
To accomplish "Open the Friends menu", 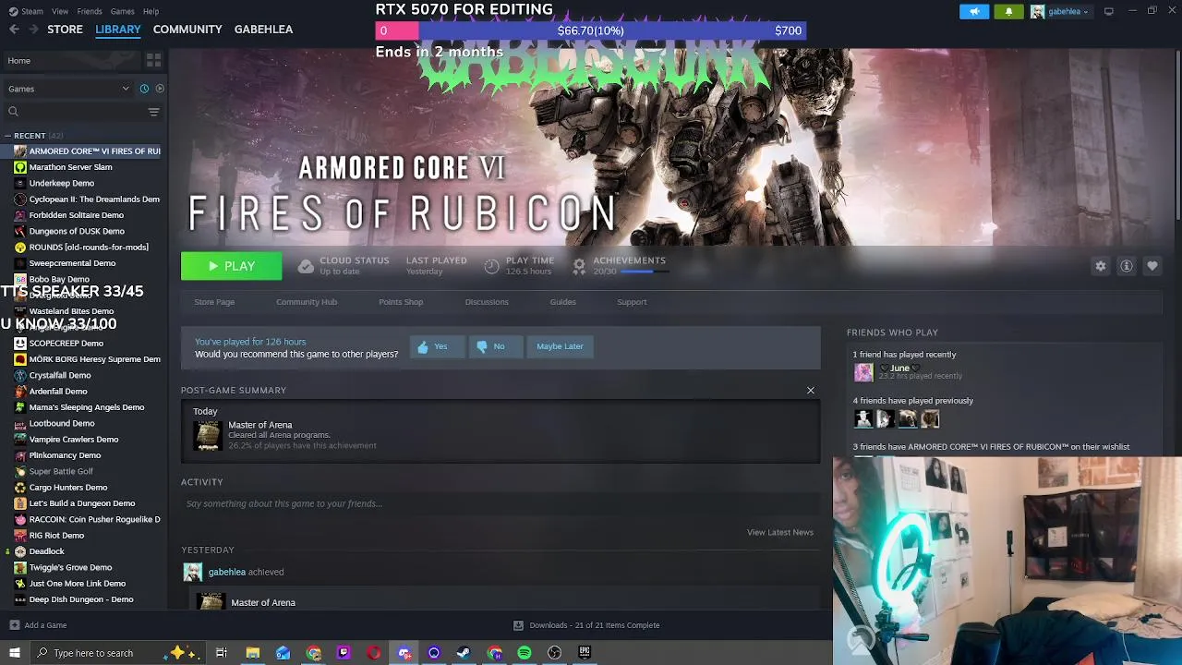I will 90,11.
